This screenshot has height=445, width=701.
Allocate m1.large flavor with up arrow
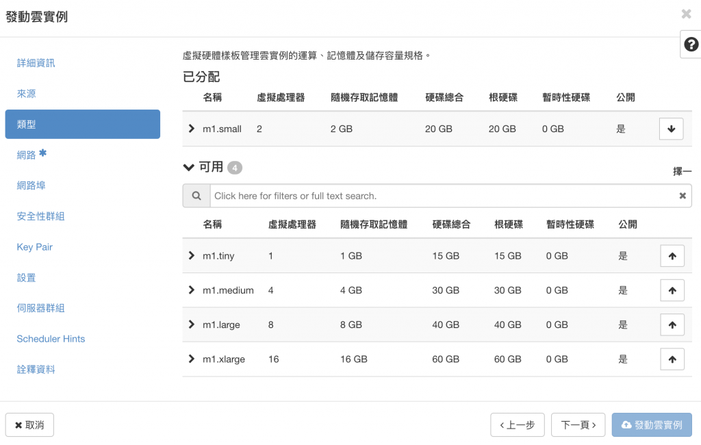672,325
